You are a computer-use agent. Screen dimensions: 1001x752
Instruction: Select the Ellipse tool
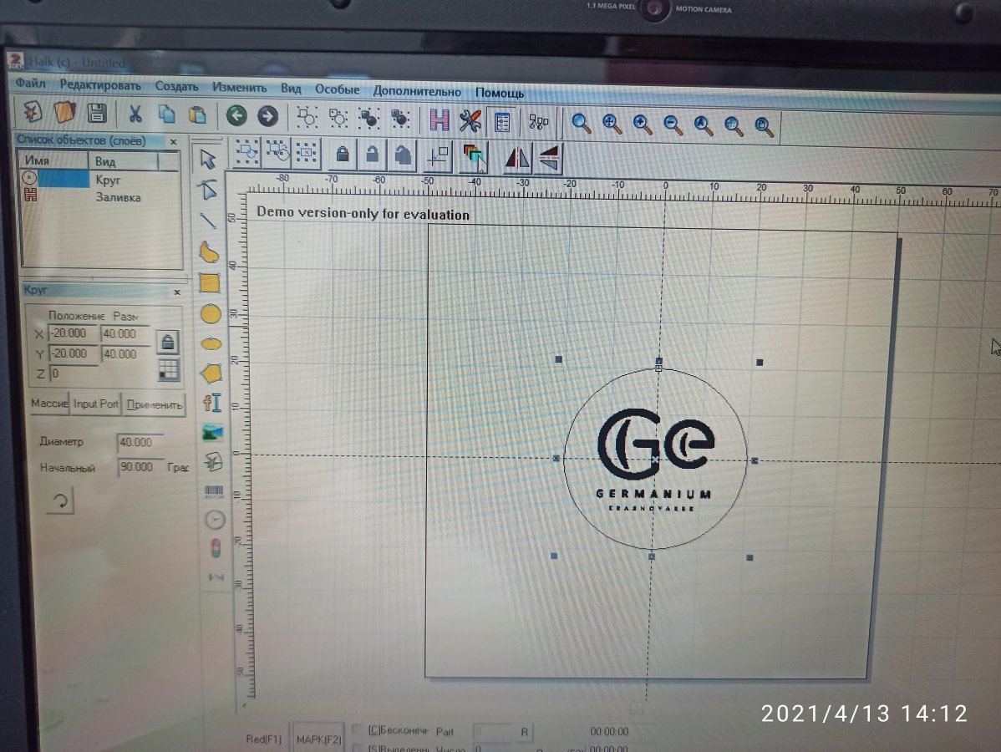pyautogui.click(x=211, y=344)
